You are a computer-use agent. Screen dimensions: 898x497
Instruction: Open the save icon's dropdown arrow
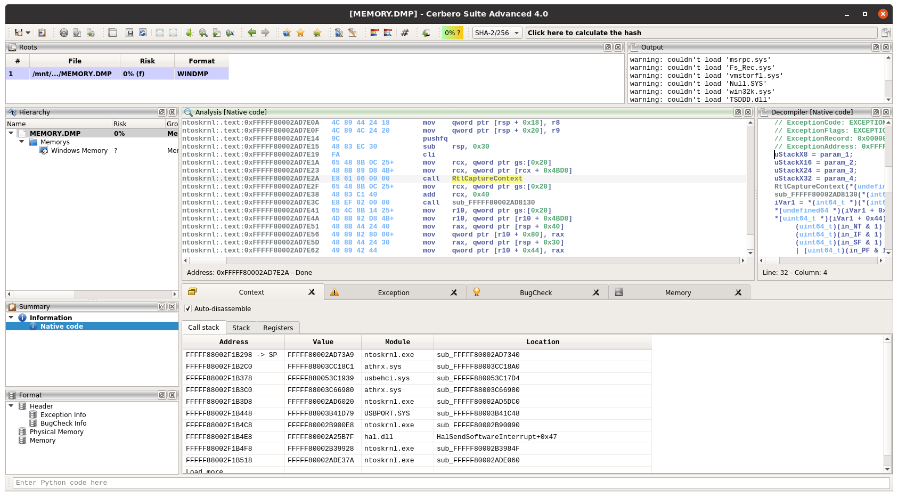tap(28, 32)
